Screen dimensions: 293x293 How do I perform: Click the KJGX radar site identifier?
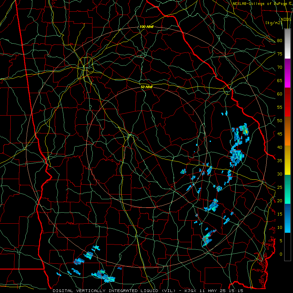(191, 291)
